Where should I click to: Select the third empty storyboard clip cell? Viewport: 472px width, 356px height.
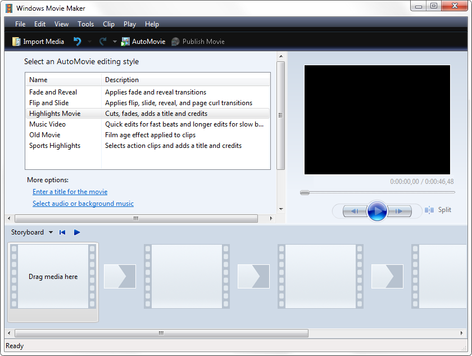(x=320, y=277)
